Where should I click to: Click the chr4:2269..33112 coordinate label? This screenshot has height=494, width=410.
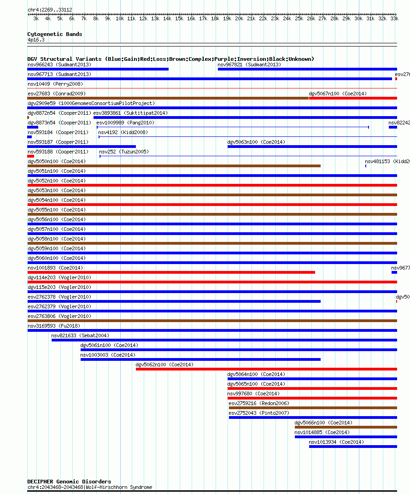coord(50,10)
